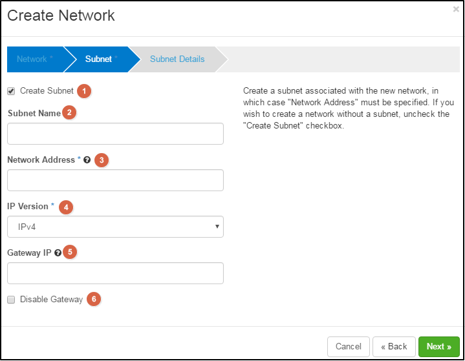
Task: Click the help icon beside Network Address
Action: tap(87, 160)
